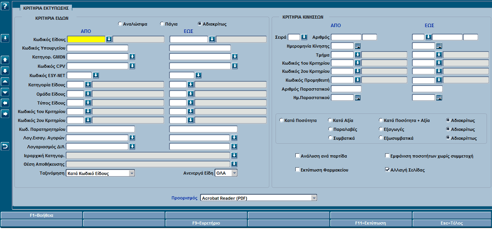
Task: Open lookup for Κωδικός Είδους ΑΠΟ field
Action: pyautogui.click(x=109, y=39)
